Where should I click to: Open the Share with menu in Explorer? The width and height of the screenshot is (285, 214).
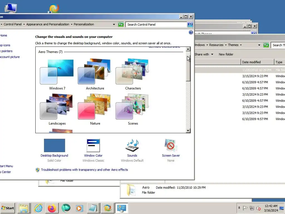click(204, 54)
